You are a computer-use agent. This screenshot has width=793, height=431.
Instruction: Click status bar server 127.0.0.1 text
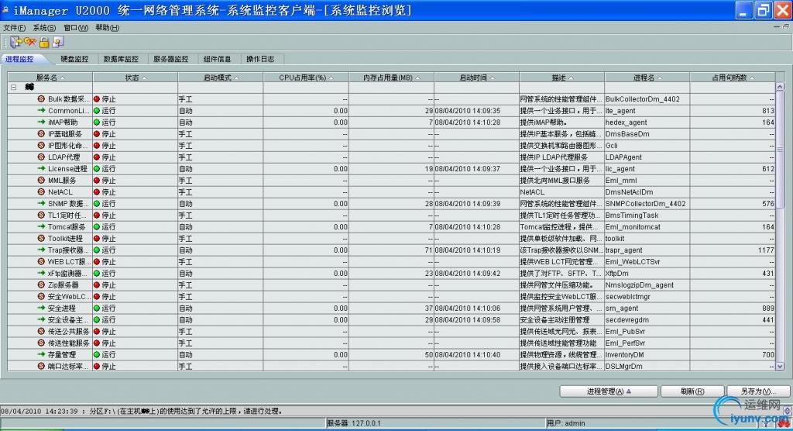353,423
